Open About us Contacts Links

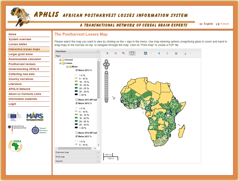29,94
